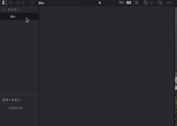
Task: Switch to thumbnail grid view
Action: 129,3
